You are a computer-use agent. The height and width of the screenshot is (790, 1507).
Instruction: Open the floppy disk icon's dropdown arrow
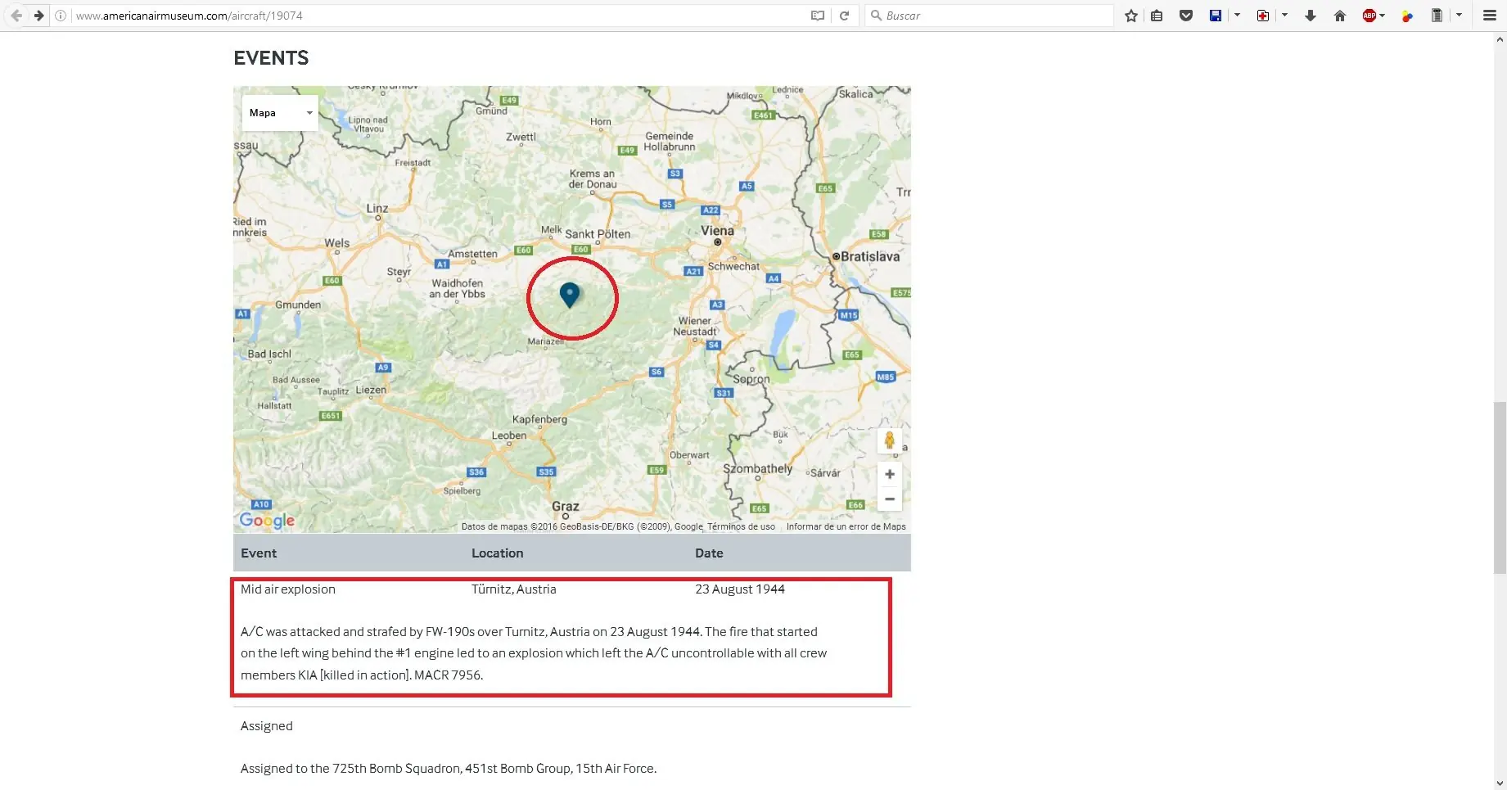(x=1237, y=16)
